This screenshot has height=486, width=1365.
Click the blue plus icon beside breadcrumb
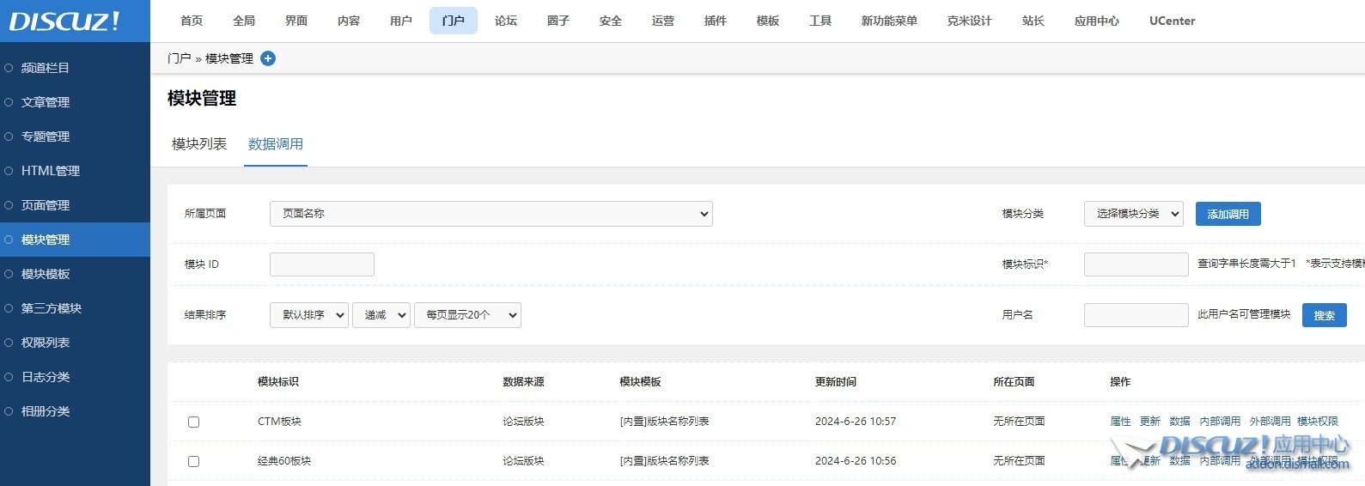268,58
